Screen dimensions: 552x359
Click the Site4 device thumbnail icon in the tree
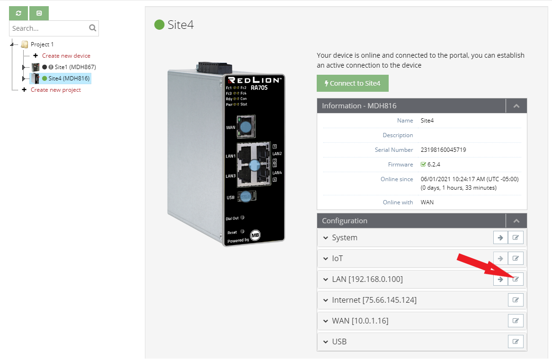[x=35, y=79]
